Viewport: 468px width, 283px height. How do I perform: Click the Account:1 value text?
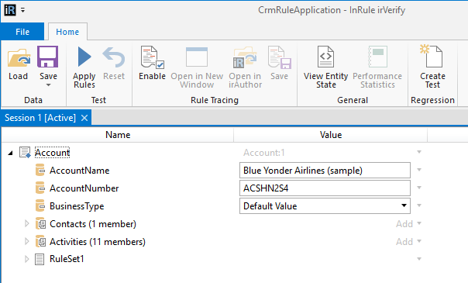coord(264,153)
